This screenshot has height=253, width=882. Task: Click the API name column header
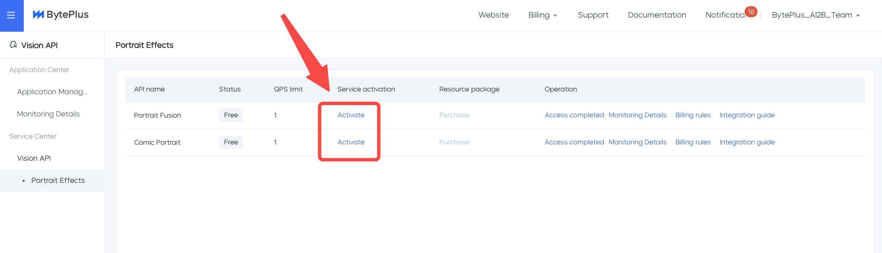tap(149, 89)
